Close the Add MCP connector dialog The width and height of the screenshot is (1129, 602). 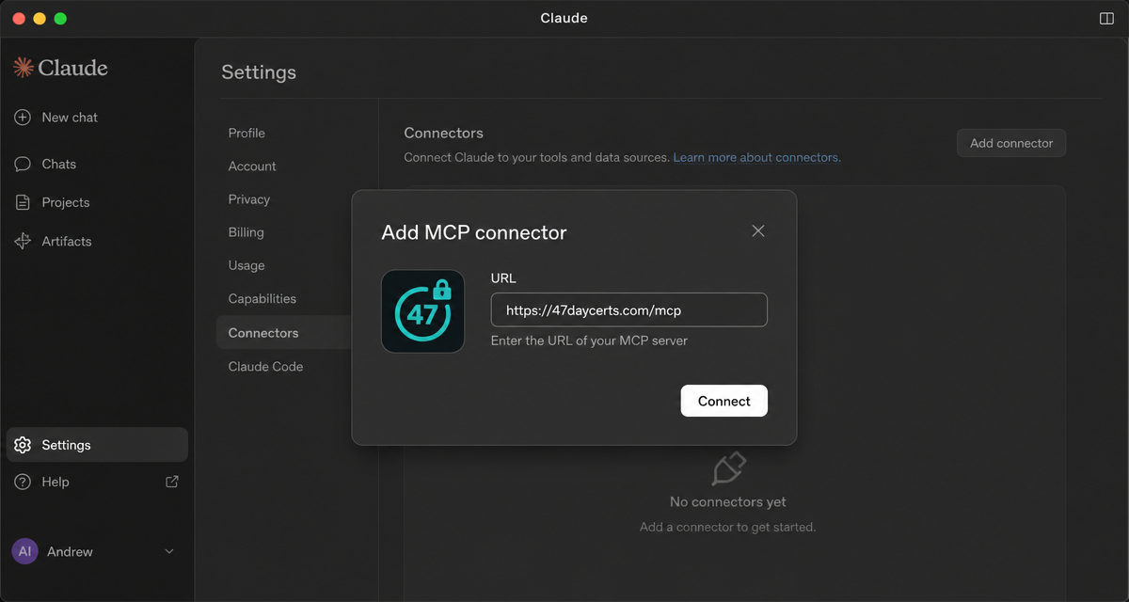click(x=758, y=230)
